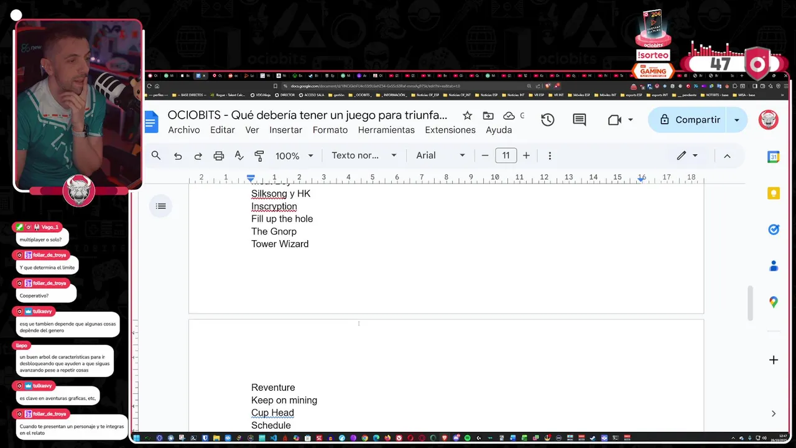Image resolution: width=796 pixels, height=448 pixels.
Task: Open the Arial font dropdown
Action: point(440,156)
